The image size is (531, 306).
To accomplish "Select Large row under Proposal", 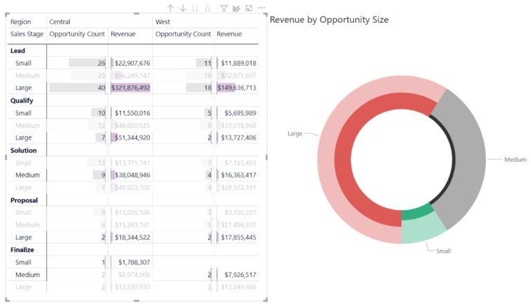I will (x=24, y=238).
